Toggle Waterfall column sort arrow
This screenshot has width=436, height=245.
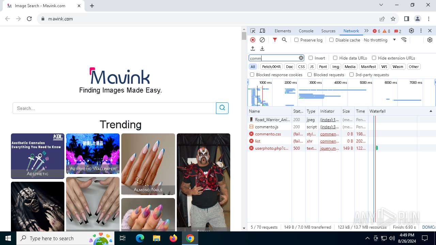click(431, 111)
